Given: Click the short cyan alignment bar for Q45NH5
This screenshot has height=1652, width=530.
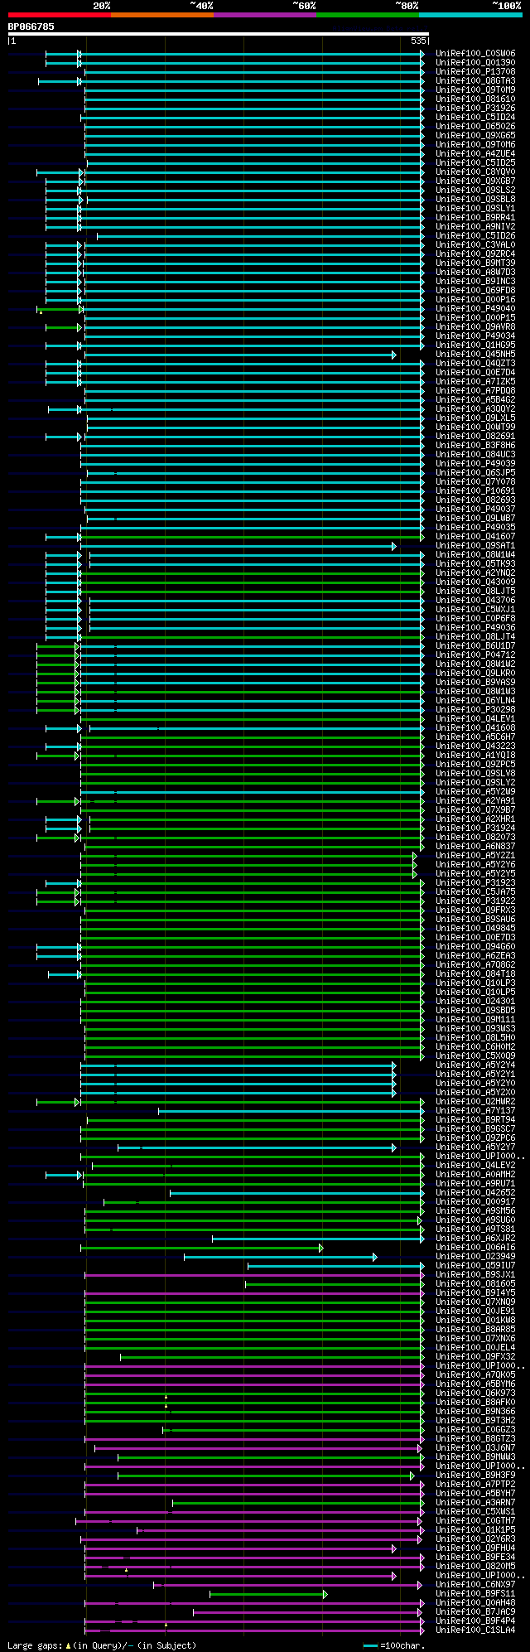Looking at the screenshot, I should click(240, 355).
